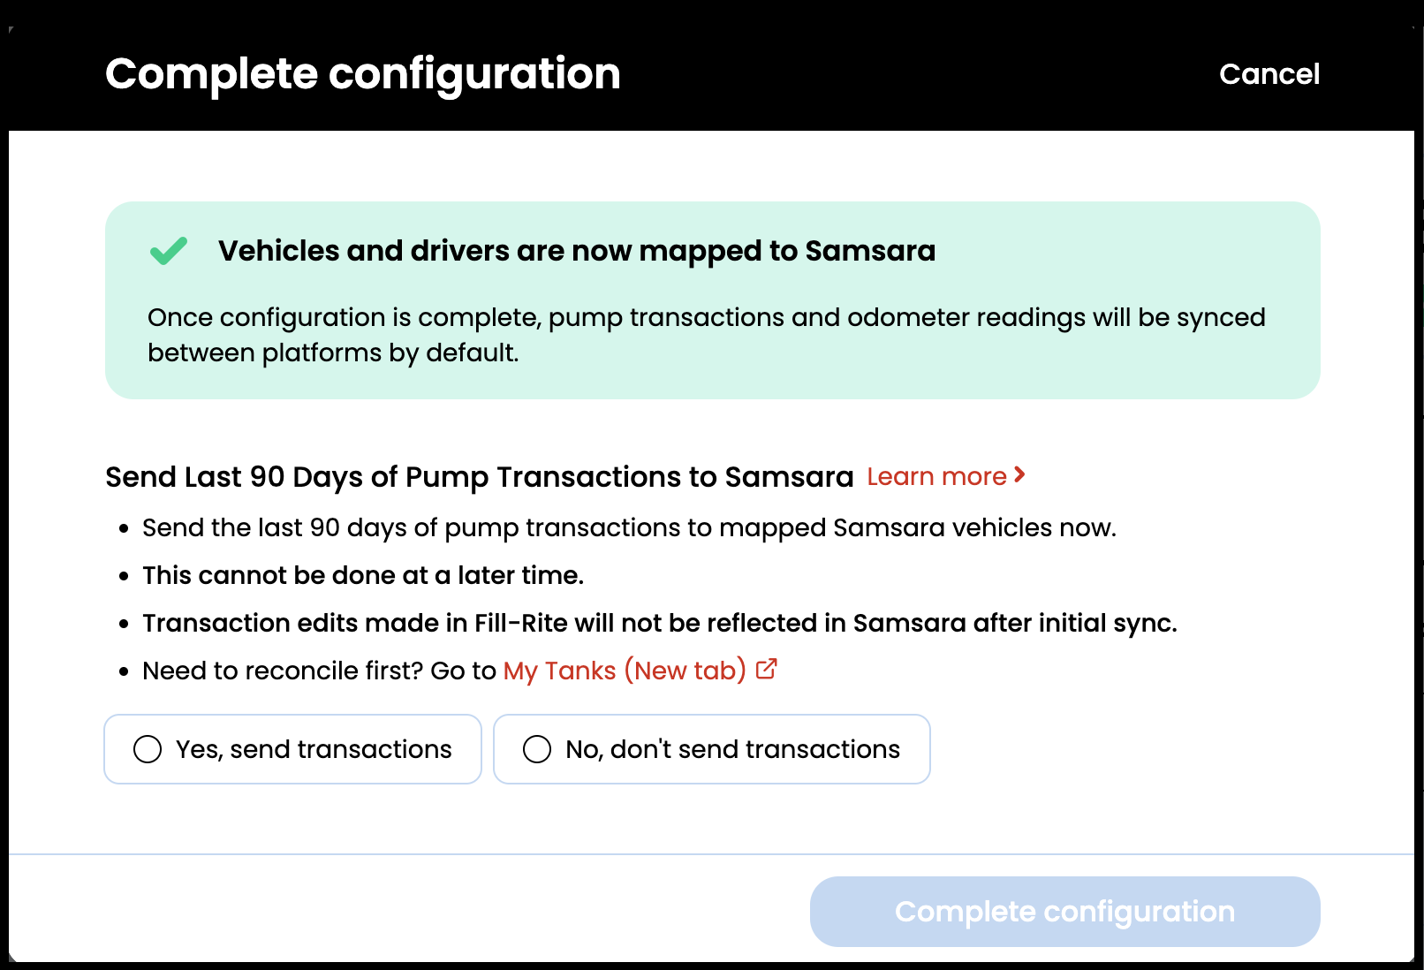Click the black header bar of the dialog
Screen dimensions: 1424x970
tap(883, 74)
